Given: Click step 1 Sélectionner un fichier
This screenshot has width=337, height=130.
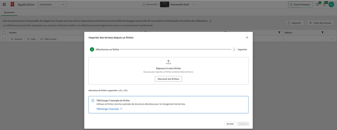Looking at the screenshot, I should coord(104,49).
